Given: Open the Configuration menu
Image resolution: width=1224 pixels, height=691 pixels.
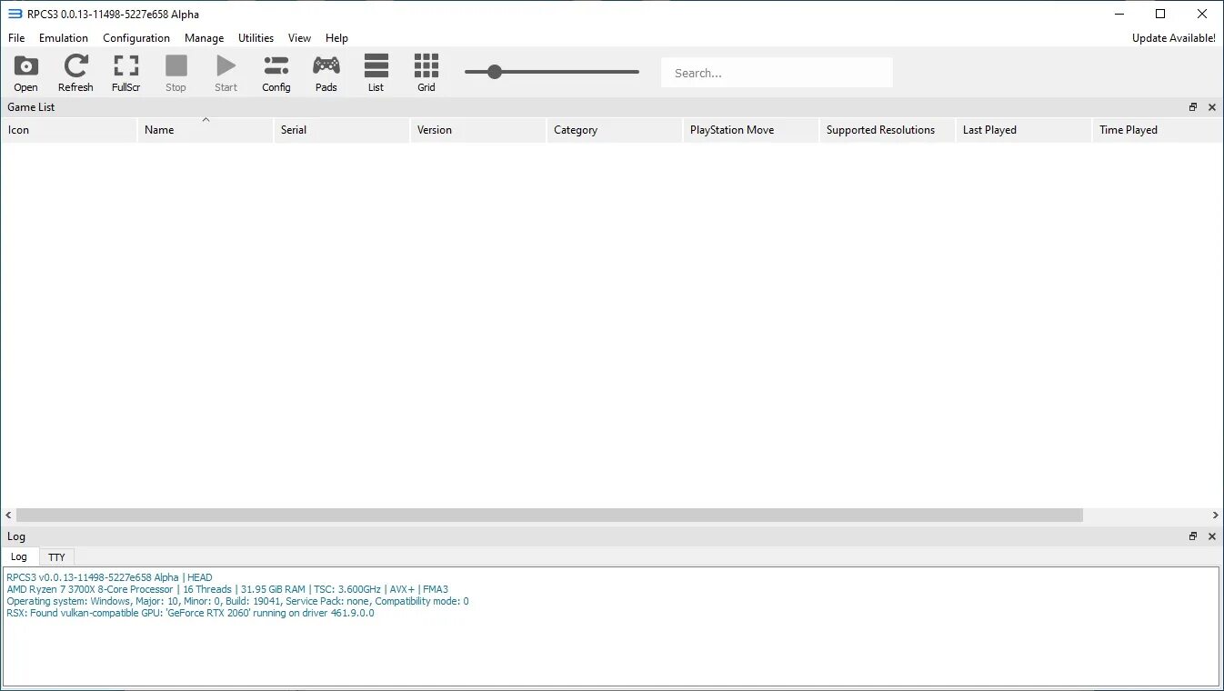Looking at the screenshot, I should (x=136, y=38).
